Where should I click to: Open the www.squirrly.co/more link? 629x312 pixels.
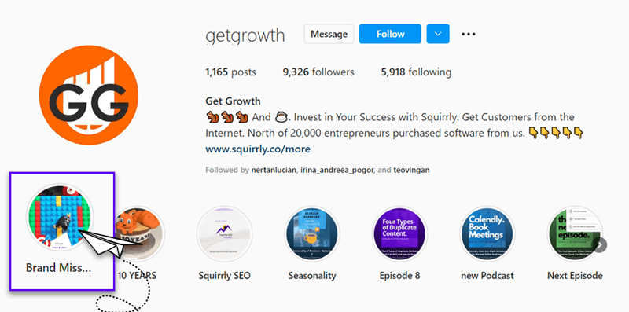258,149
